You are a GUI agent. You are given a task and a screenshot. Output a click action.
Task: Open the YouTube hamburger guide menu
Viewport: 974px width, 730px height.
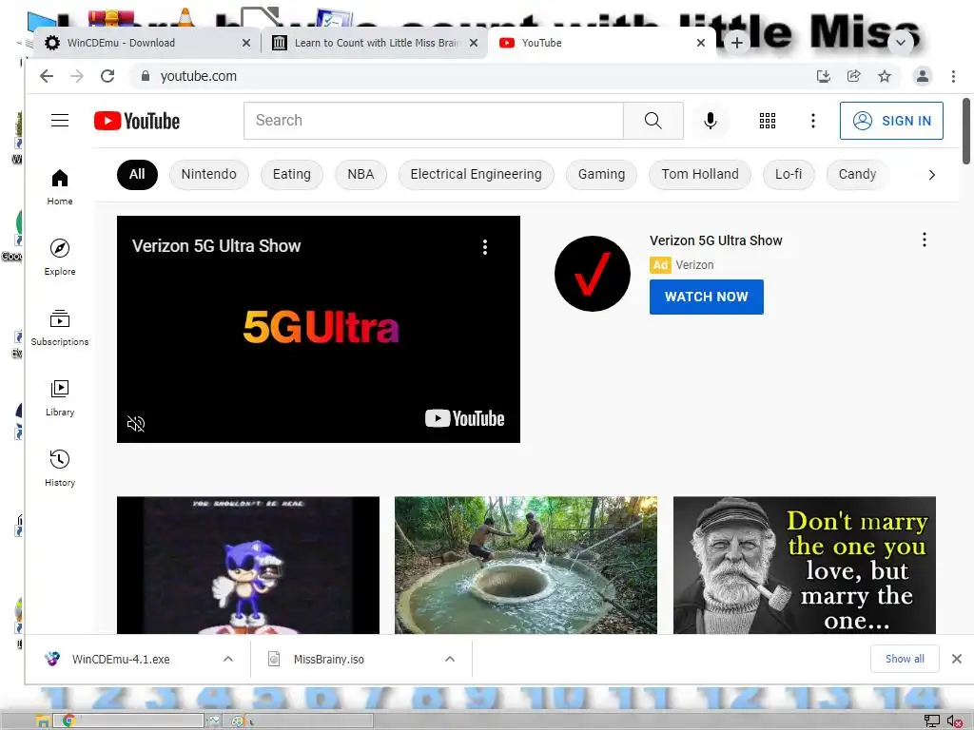click(x=60, y=121)
